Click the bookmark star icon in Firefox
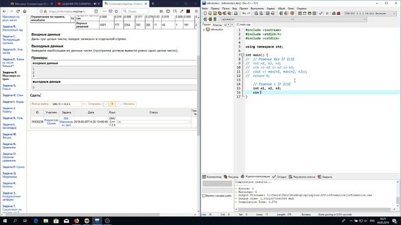Screen dimensions: 401x225 coord(117,11)
